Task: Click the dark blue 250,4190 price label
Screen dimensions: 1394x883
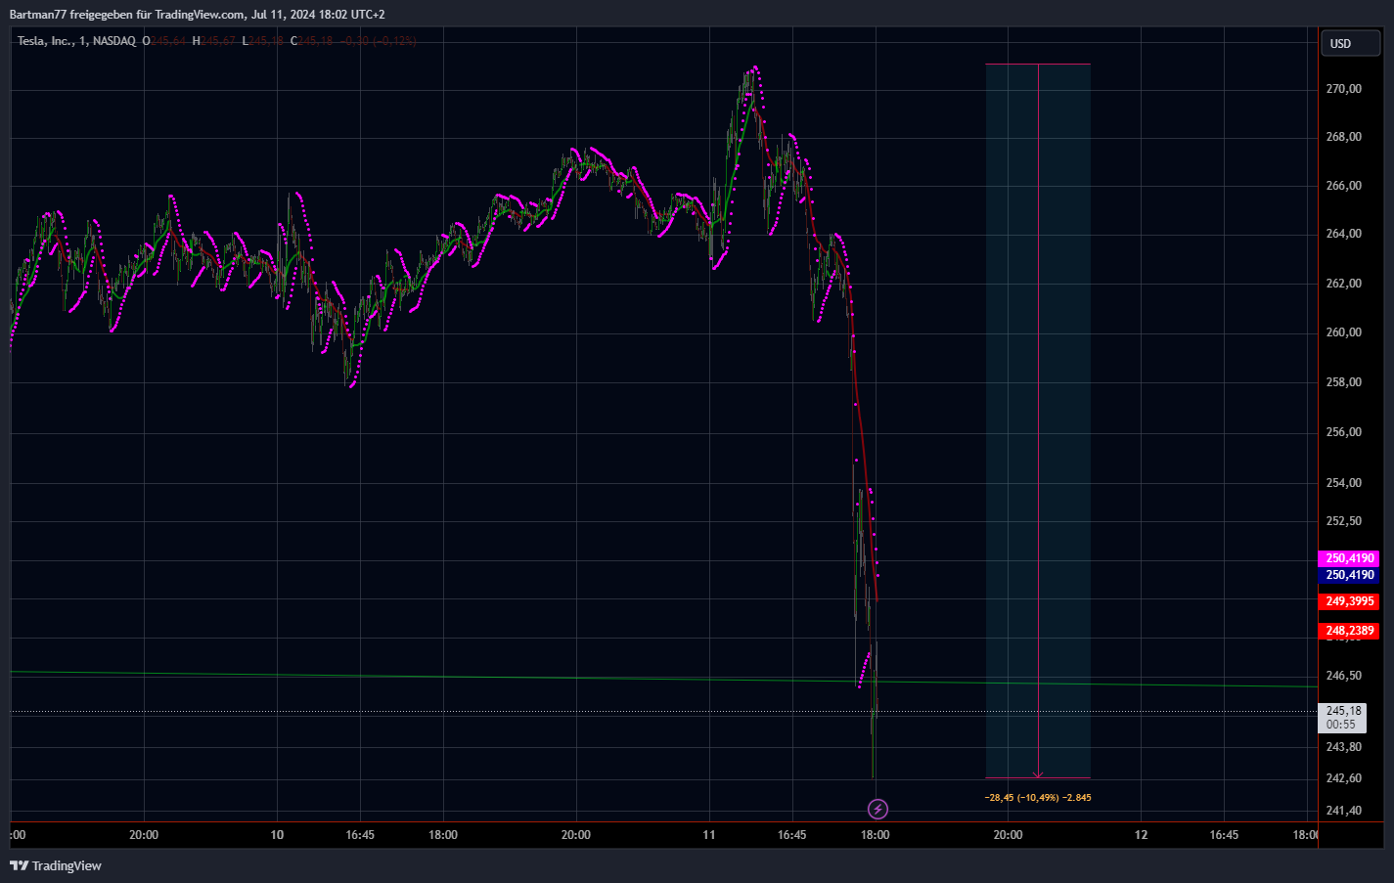Action: [x=1350, y=575]
